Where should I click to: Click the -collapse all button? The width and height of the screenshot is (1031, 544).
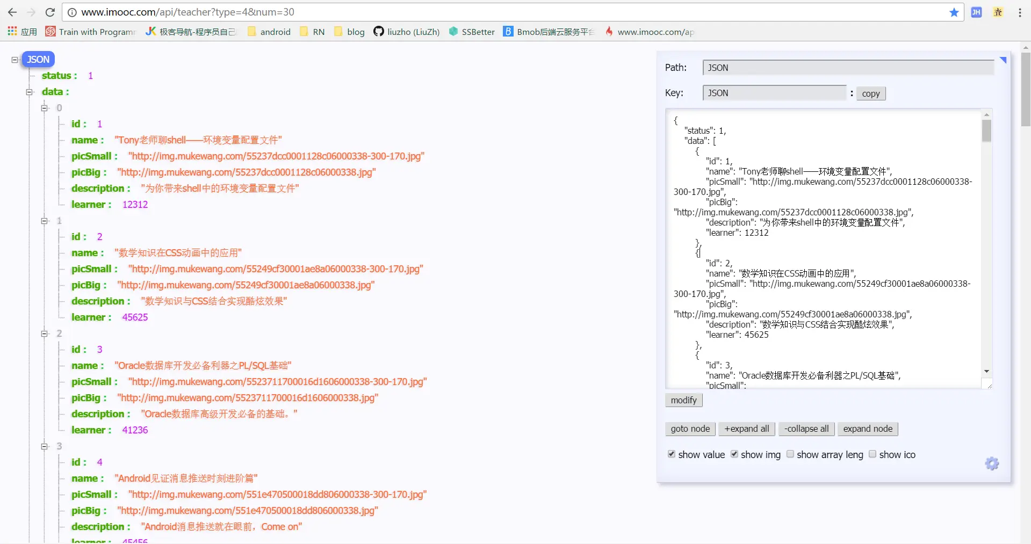(x=806, y=429)
